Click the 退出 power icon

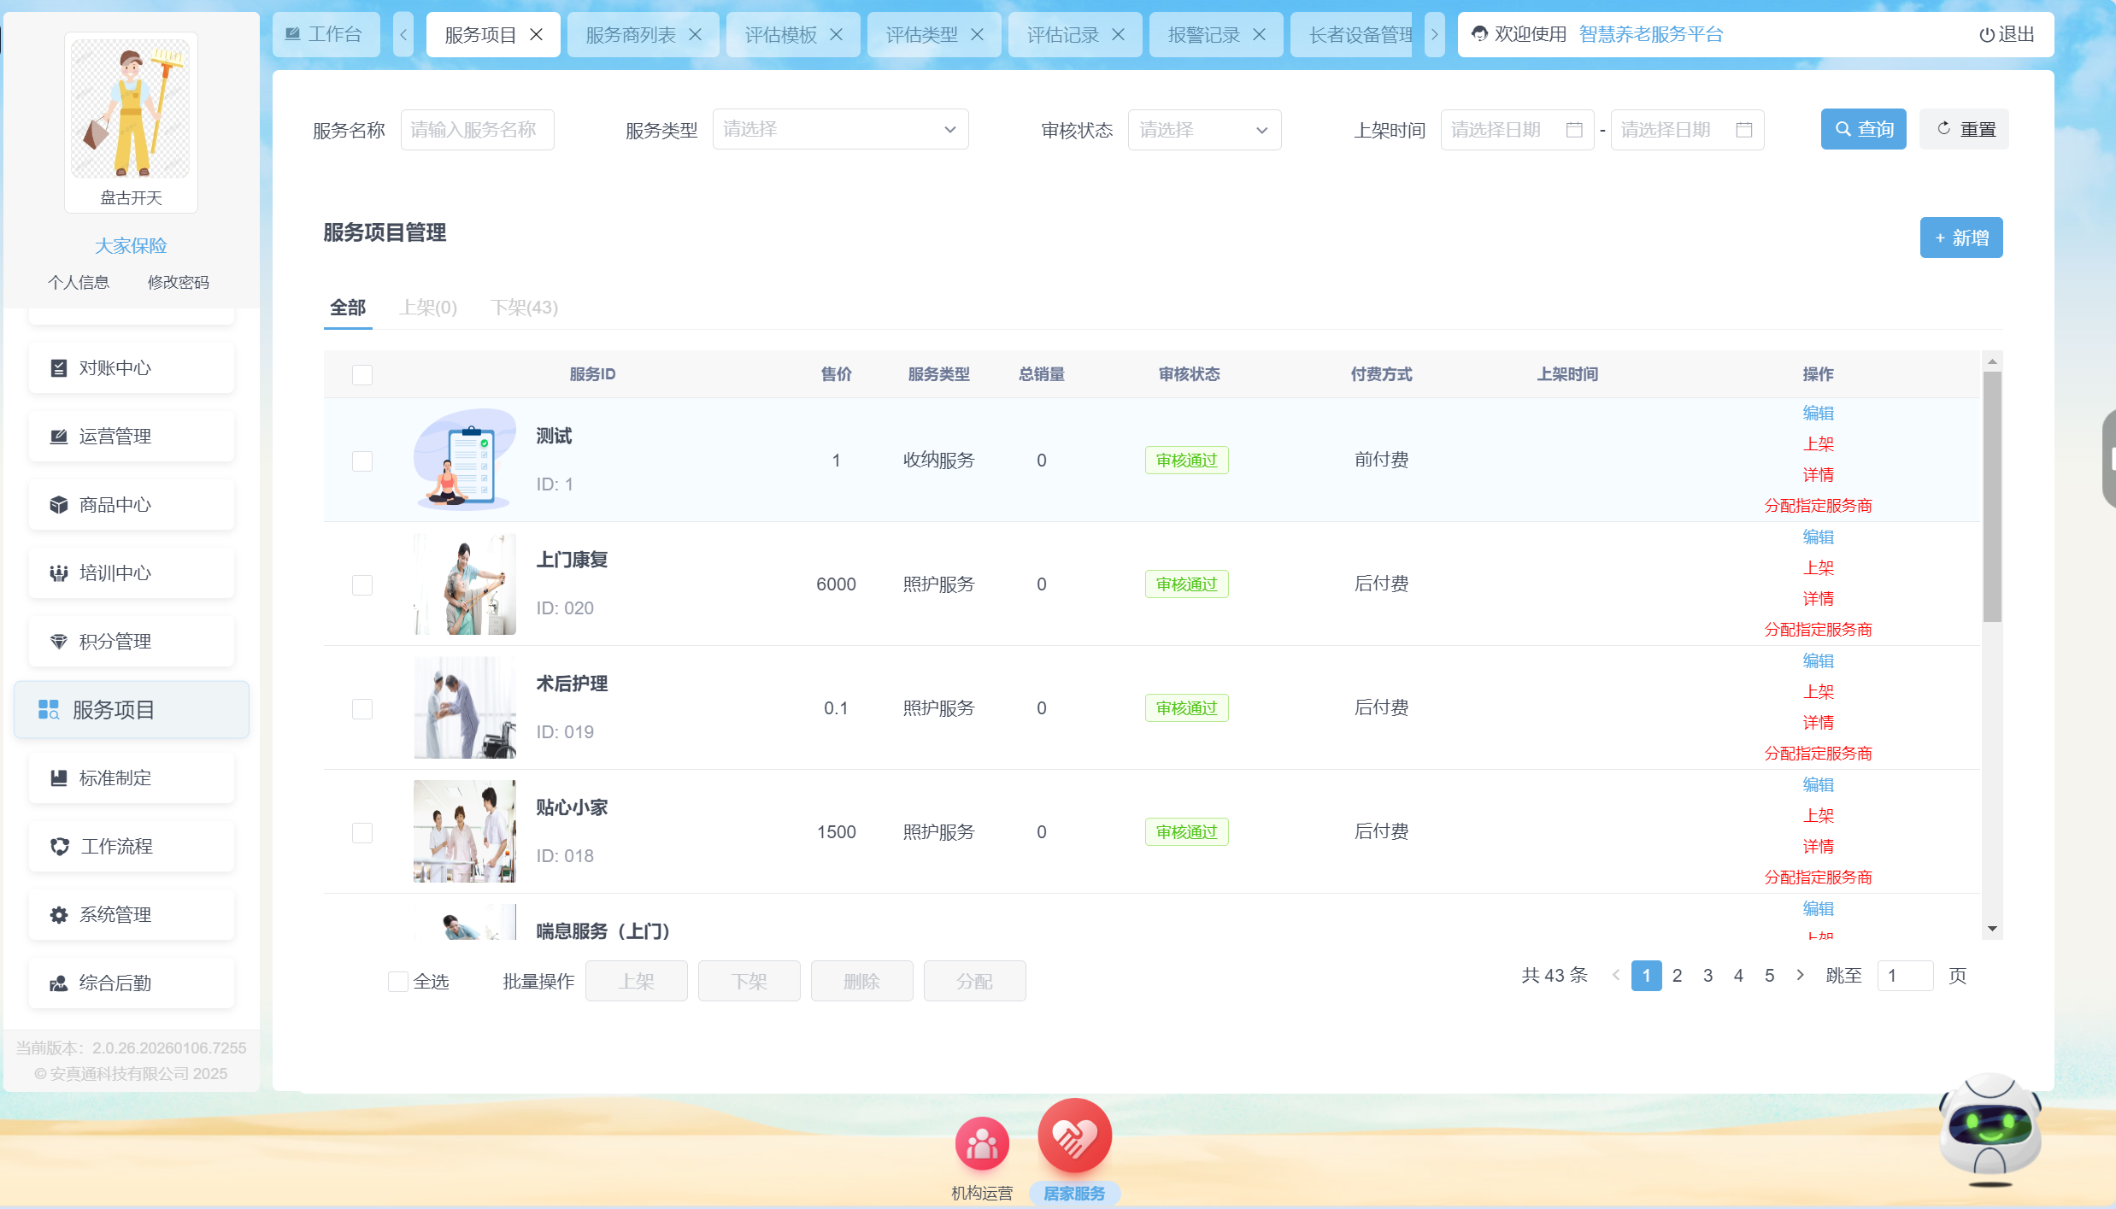coord(1987,35)
